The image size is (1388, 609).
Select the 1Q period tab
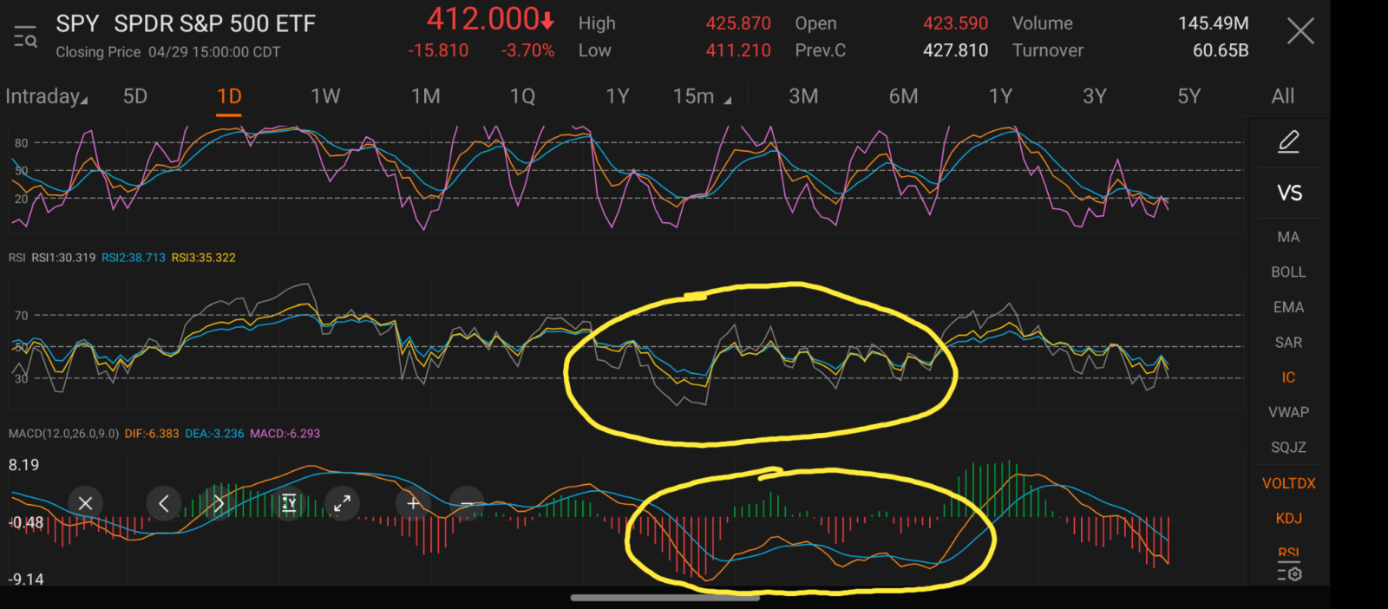pyautogui.click(x=522, y=96)
